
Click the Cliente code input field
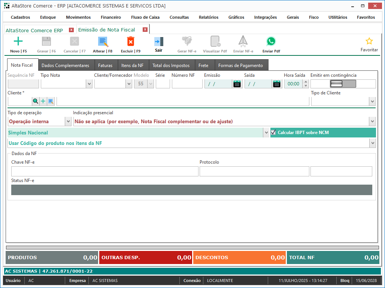(20, 101)
